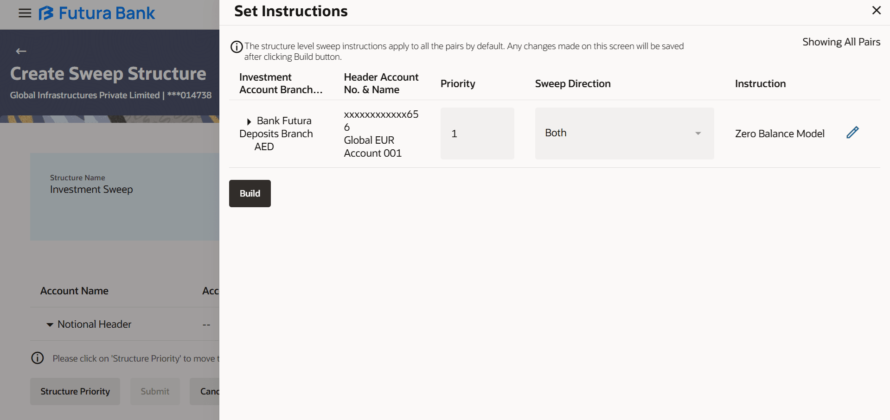Screen dimensions: 890x420
Task: Open the Sweep Direction dropdown showing Both
Action: pyautogui.click(x=624, y=134)
